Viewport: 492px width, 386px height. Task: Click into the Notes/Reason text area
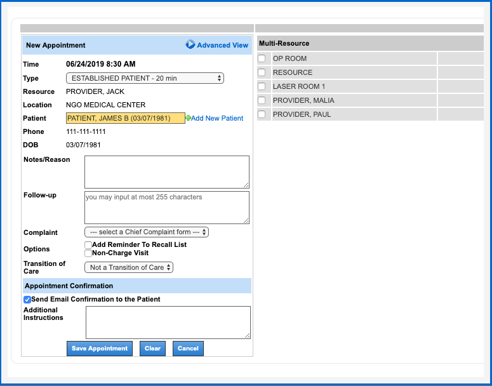coord(166,171)
